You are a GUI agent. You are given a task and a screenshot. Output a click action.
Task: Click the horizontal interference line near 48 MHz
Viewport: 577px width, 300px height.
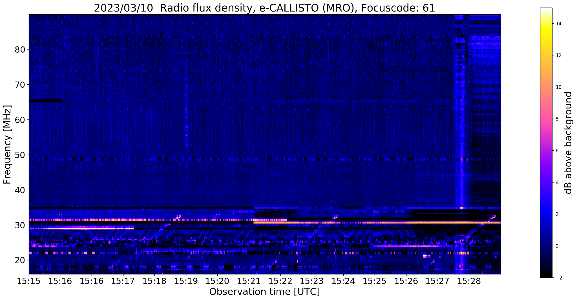tap(264, 159)
